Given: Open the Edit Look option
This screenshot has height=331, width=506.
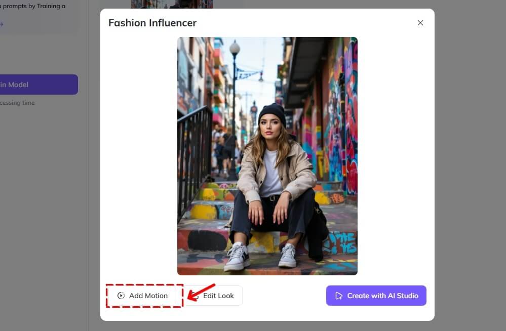Looking at the screenshot, I should pyautogui.click(x=218, y=296).
